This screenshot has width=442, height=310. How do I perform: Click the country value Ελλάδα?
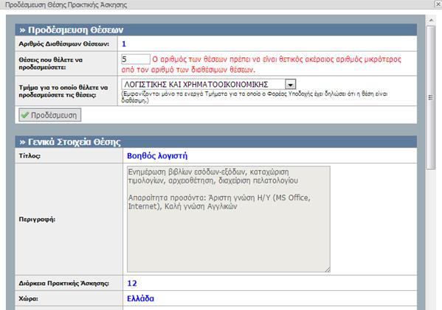point(140,298)
